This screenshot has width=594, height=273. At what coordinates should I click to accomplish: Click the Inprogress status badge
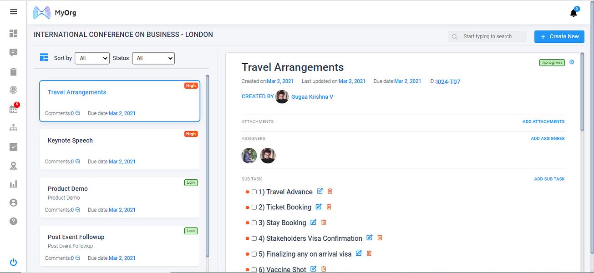point(552,63)
